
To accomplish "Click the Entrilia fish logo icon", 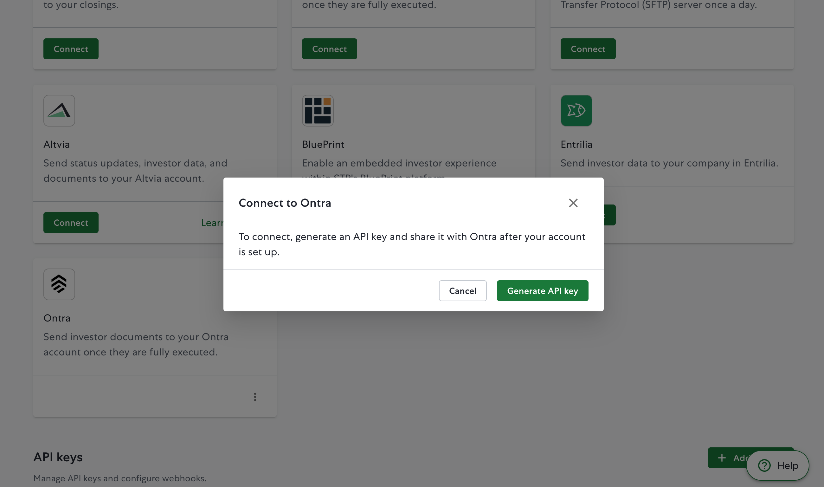I will tap(576, 111).
